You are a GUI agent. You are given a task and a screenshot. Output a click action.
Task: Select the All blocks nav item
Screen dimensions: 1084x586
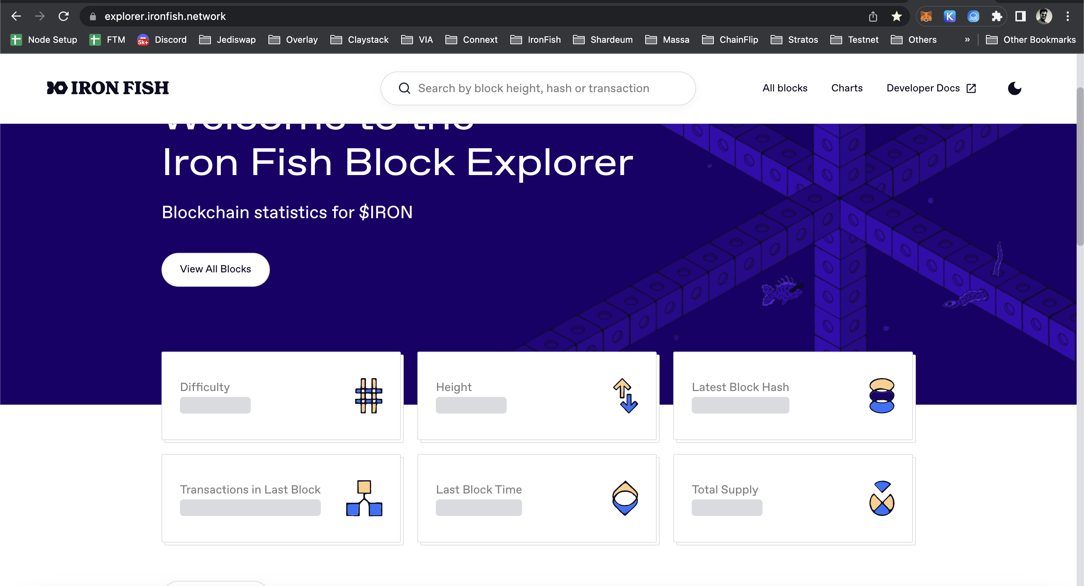784,88
